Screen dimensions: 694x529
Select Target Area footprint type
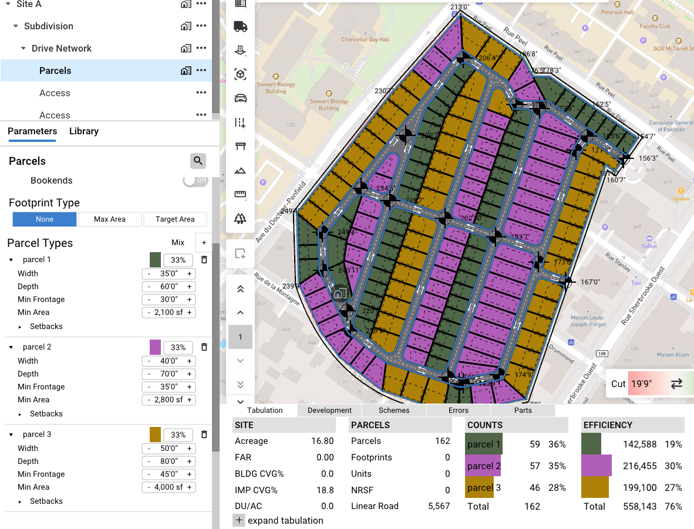click(175, 219)
